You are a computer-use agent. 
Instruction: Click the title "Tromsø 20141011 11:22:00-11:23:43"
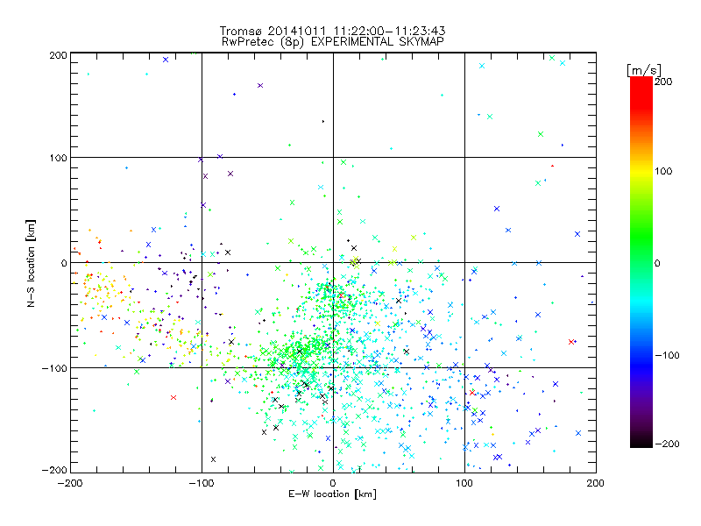pos(332,31)
